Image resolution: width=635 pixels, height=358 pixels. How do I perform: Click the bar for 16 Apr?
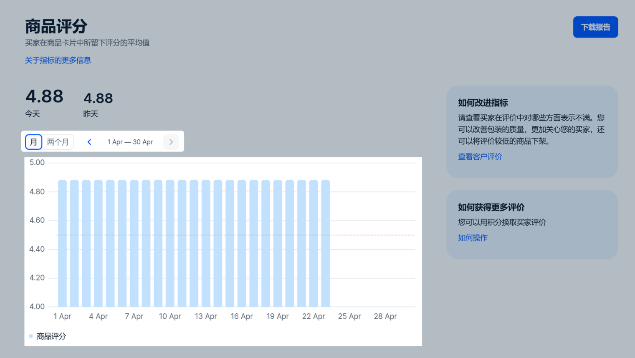(x=242, y=244)
